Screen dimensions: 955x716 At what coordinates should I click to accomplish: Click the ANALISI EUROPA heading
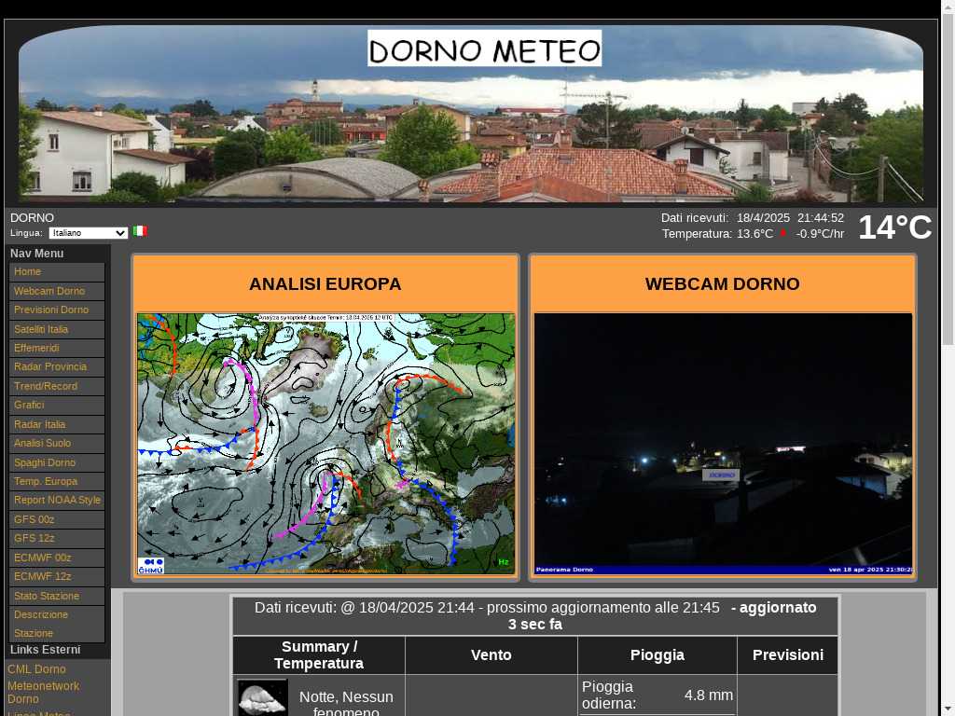pos(325,284)
